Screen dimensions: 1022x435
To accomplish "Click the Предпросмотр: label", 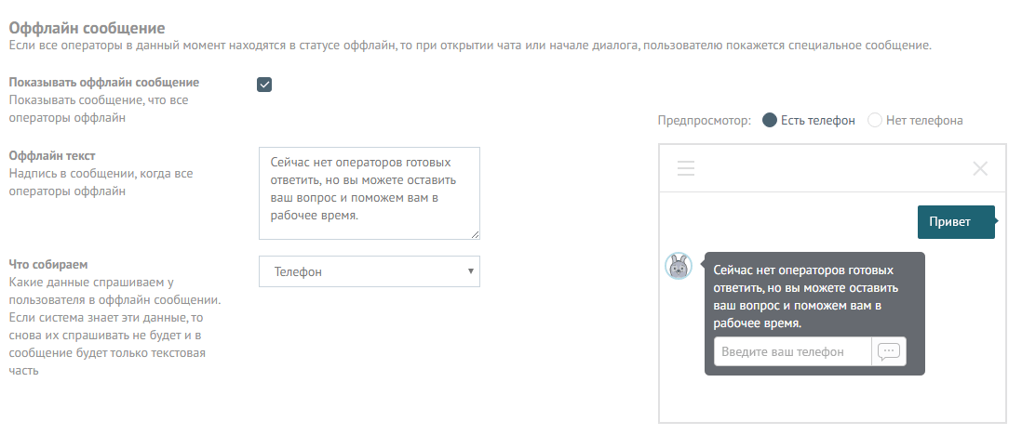I will point(705,121).
